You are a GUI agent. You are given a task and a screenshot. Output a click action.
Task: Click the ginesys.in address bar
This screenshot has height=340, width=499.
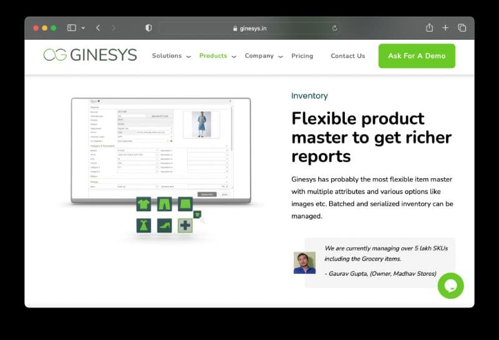click(249, 28)
